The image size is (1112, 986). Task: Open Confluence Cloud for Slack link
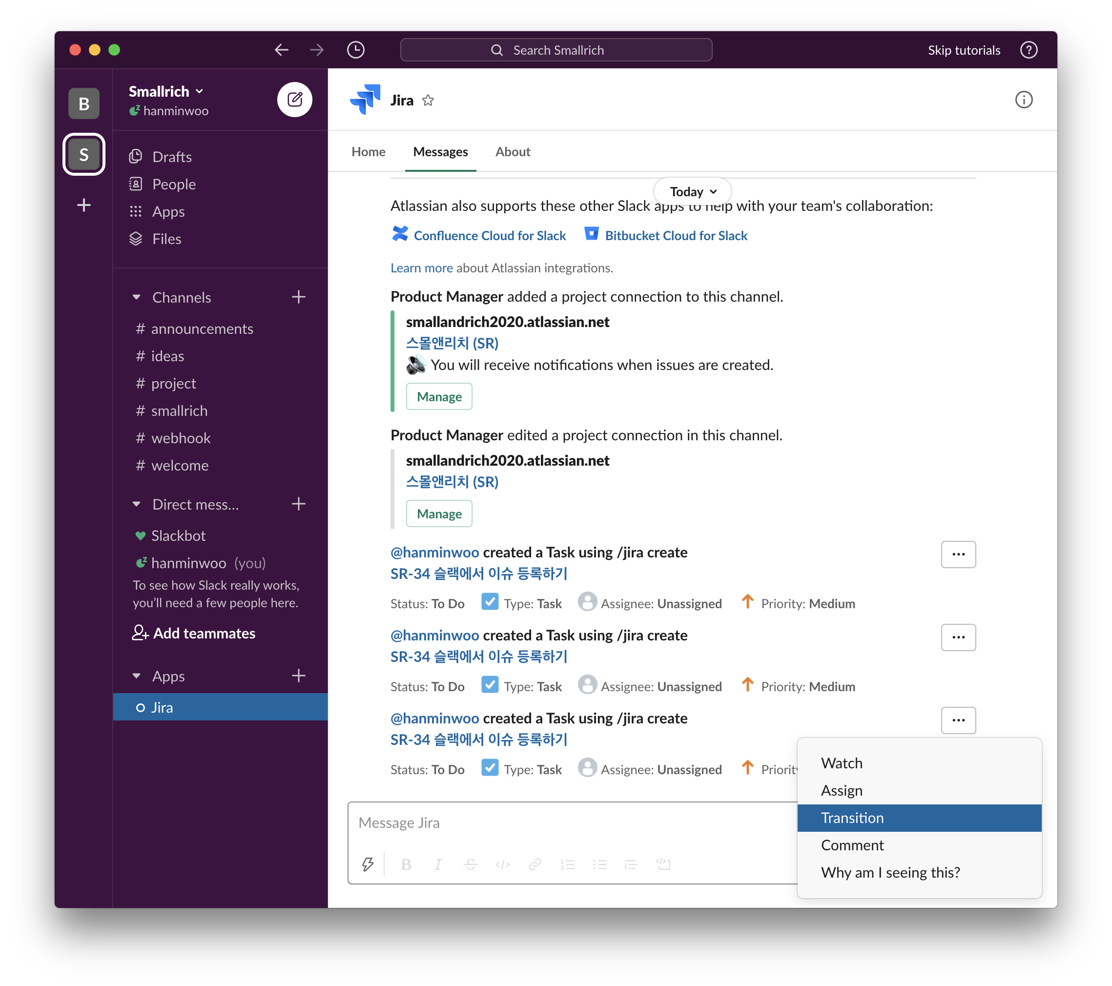click(x=489, y=235)
